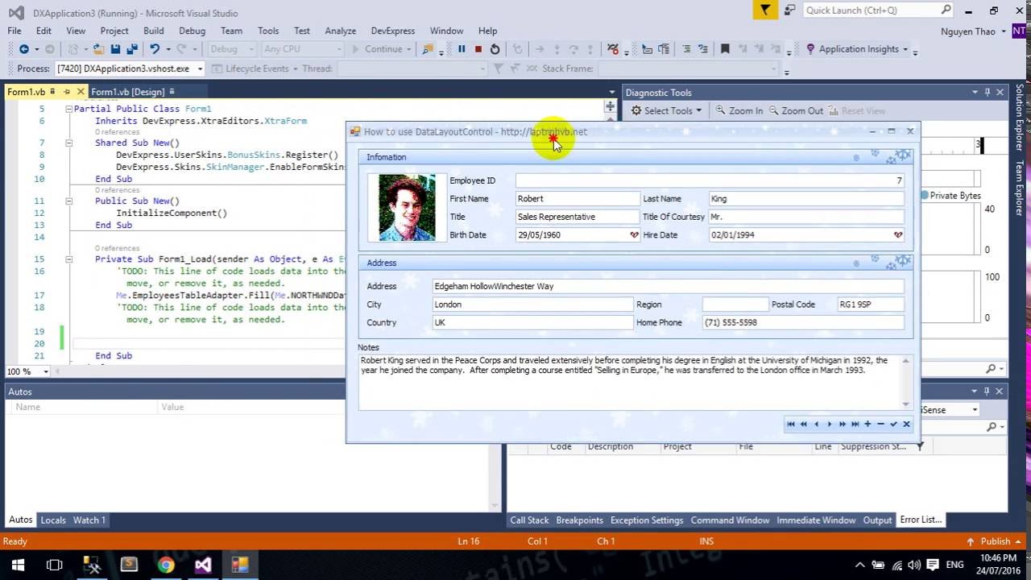Click the Save toolbar icon
The width and height of the screenshot is (1031, 580).
114,49
